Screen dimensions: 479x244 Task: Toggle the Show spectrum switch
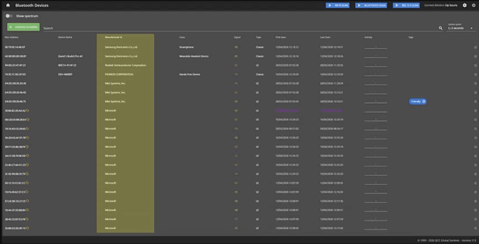click(x=9, y=16)
